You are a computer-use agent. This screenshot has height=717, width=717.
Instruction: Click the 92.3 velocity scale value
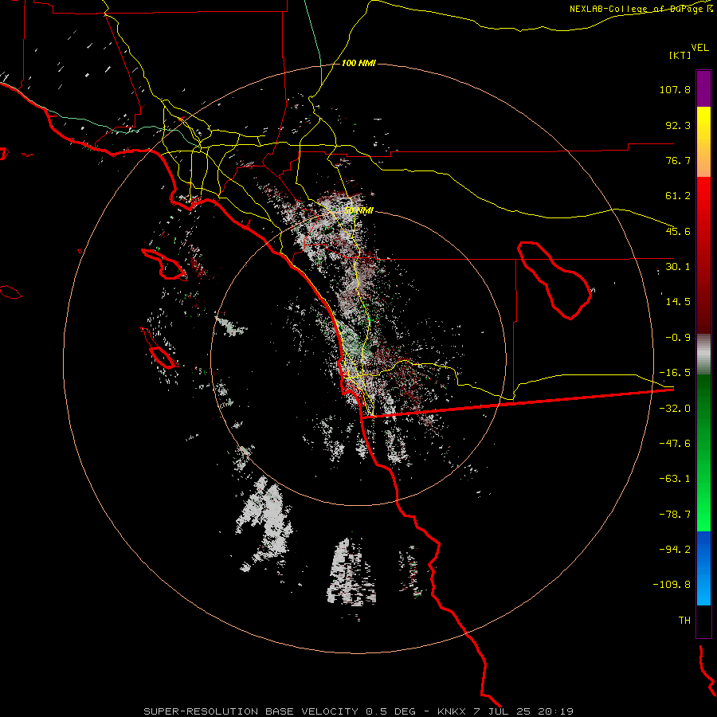point(678,125)
